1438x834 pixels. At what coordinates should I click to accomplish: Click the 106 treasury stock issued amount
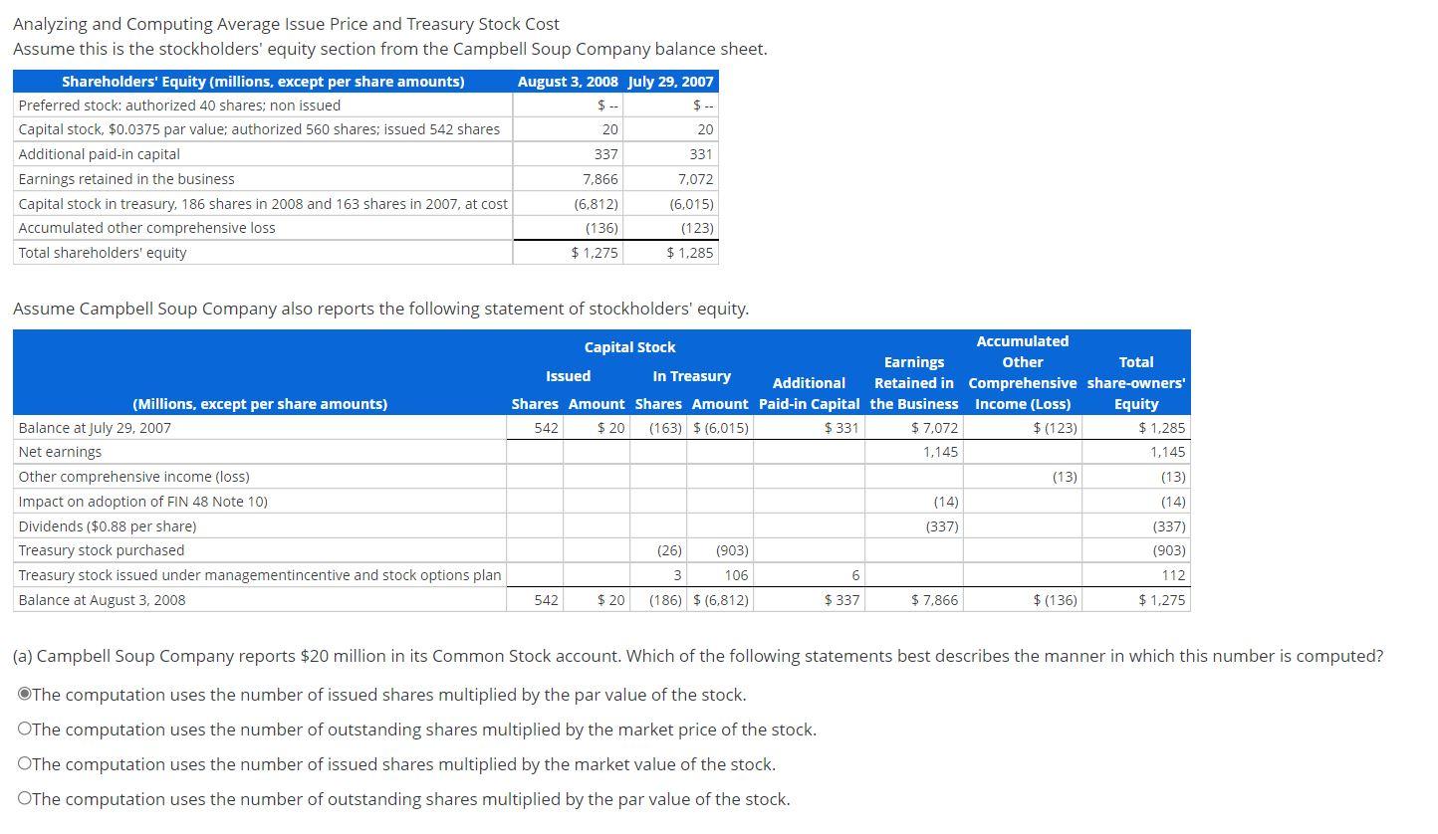click(736, 575)
